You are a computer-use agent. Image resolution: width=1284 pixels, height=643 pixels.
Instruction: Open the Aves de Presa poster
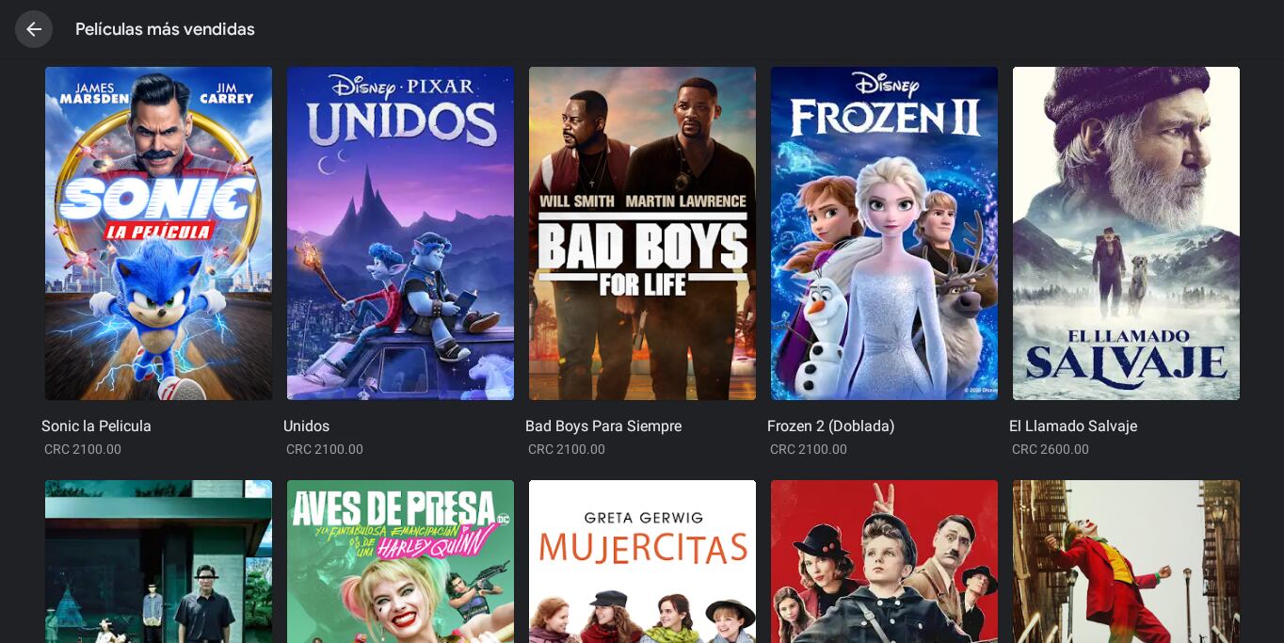click(x=400, y=562)
